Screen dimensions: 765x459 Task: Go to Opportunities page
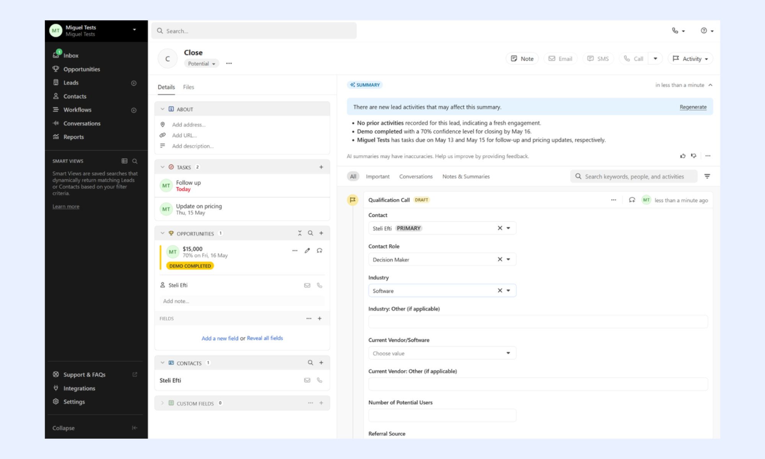[x=81, y=69]
